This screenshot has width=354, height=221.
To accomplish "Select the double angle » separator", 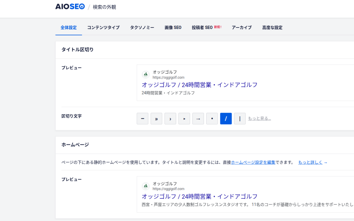I will (x=156, y=119).
